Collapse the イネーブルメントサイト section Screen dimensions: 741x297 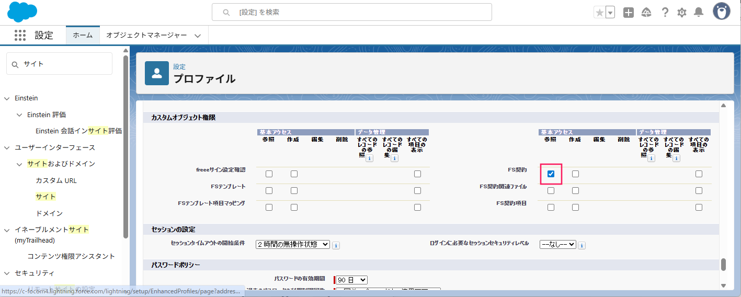(x=7, y=230)
